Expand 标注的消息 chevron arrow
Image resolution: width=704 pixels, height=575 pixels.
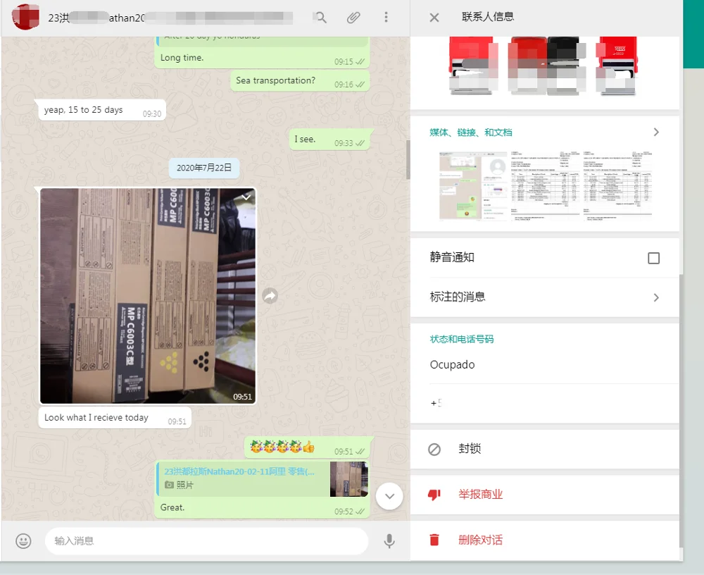tap(656, 297)
